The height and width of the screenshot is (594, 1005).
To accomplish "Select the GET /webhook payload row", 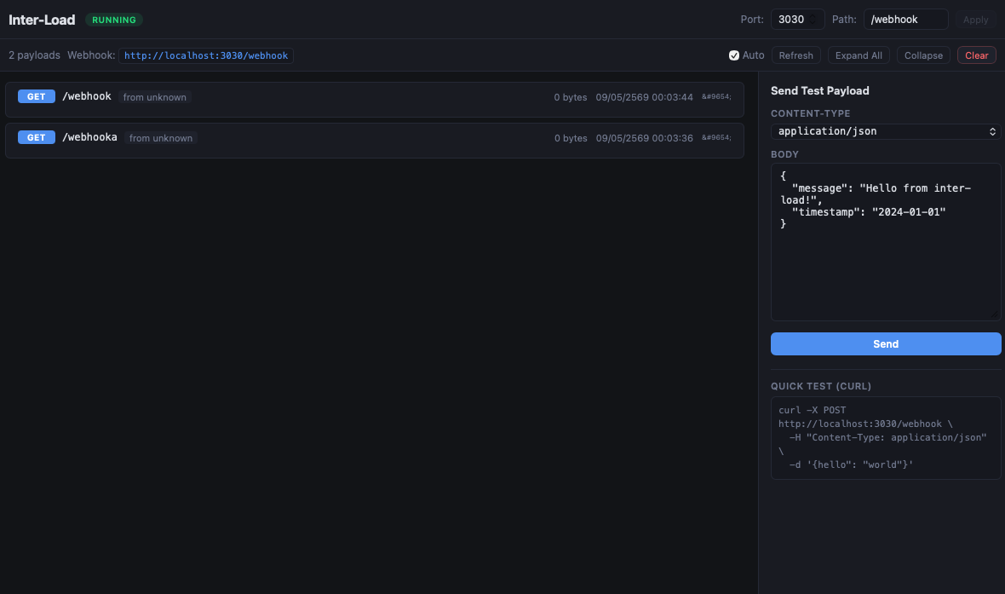I will coord(374,100).
